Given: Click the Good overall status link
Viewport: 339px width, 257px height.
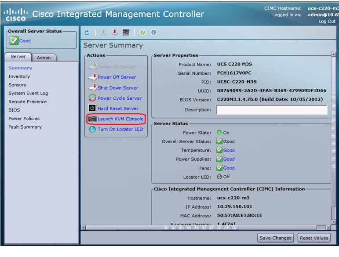Looking at the screenshot, I should click(25, 41).
